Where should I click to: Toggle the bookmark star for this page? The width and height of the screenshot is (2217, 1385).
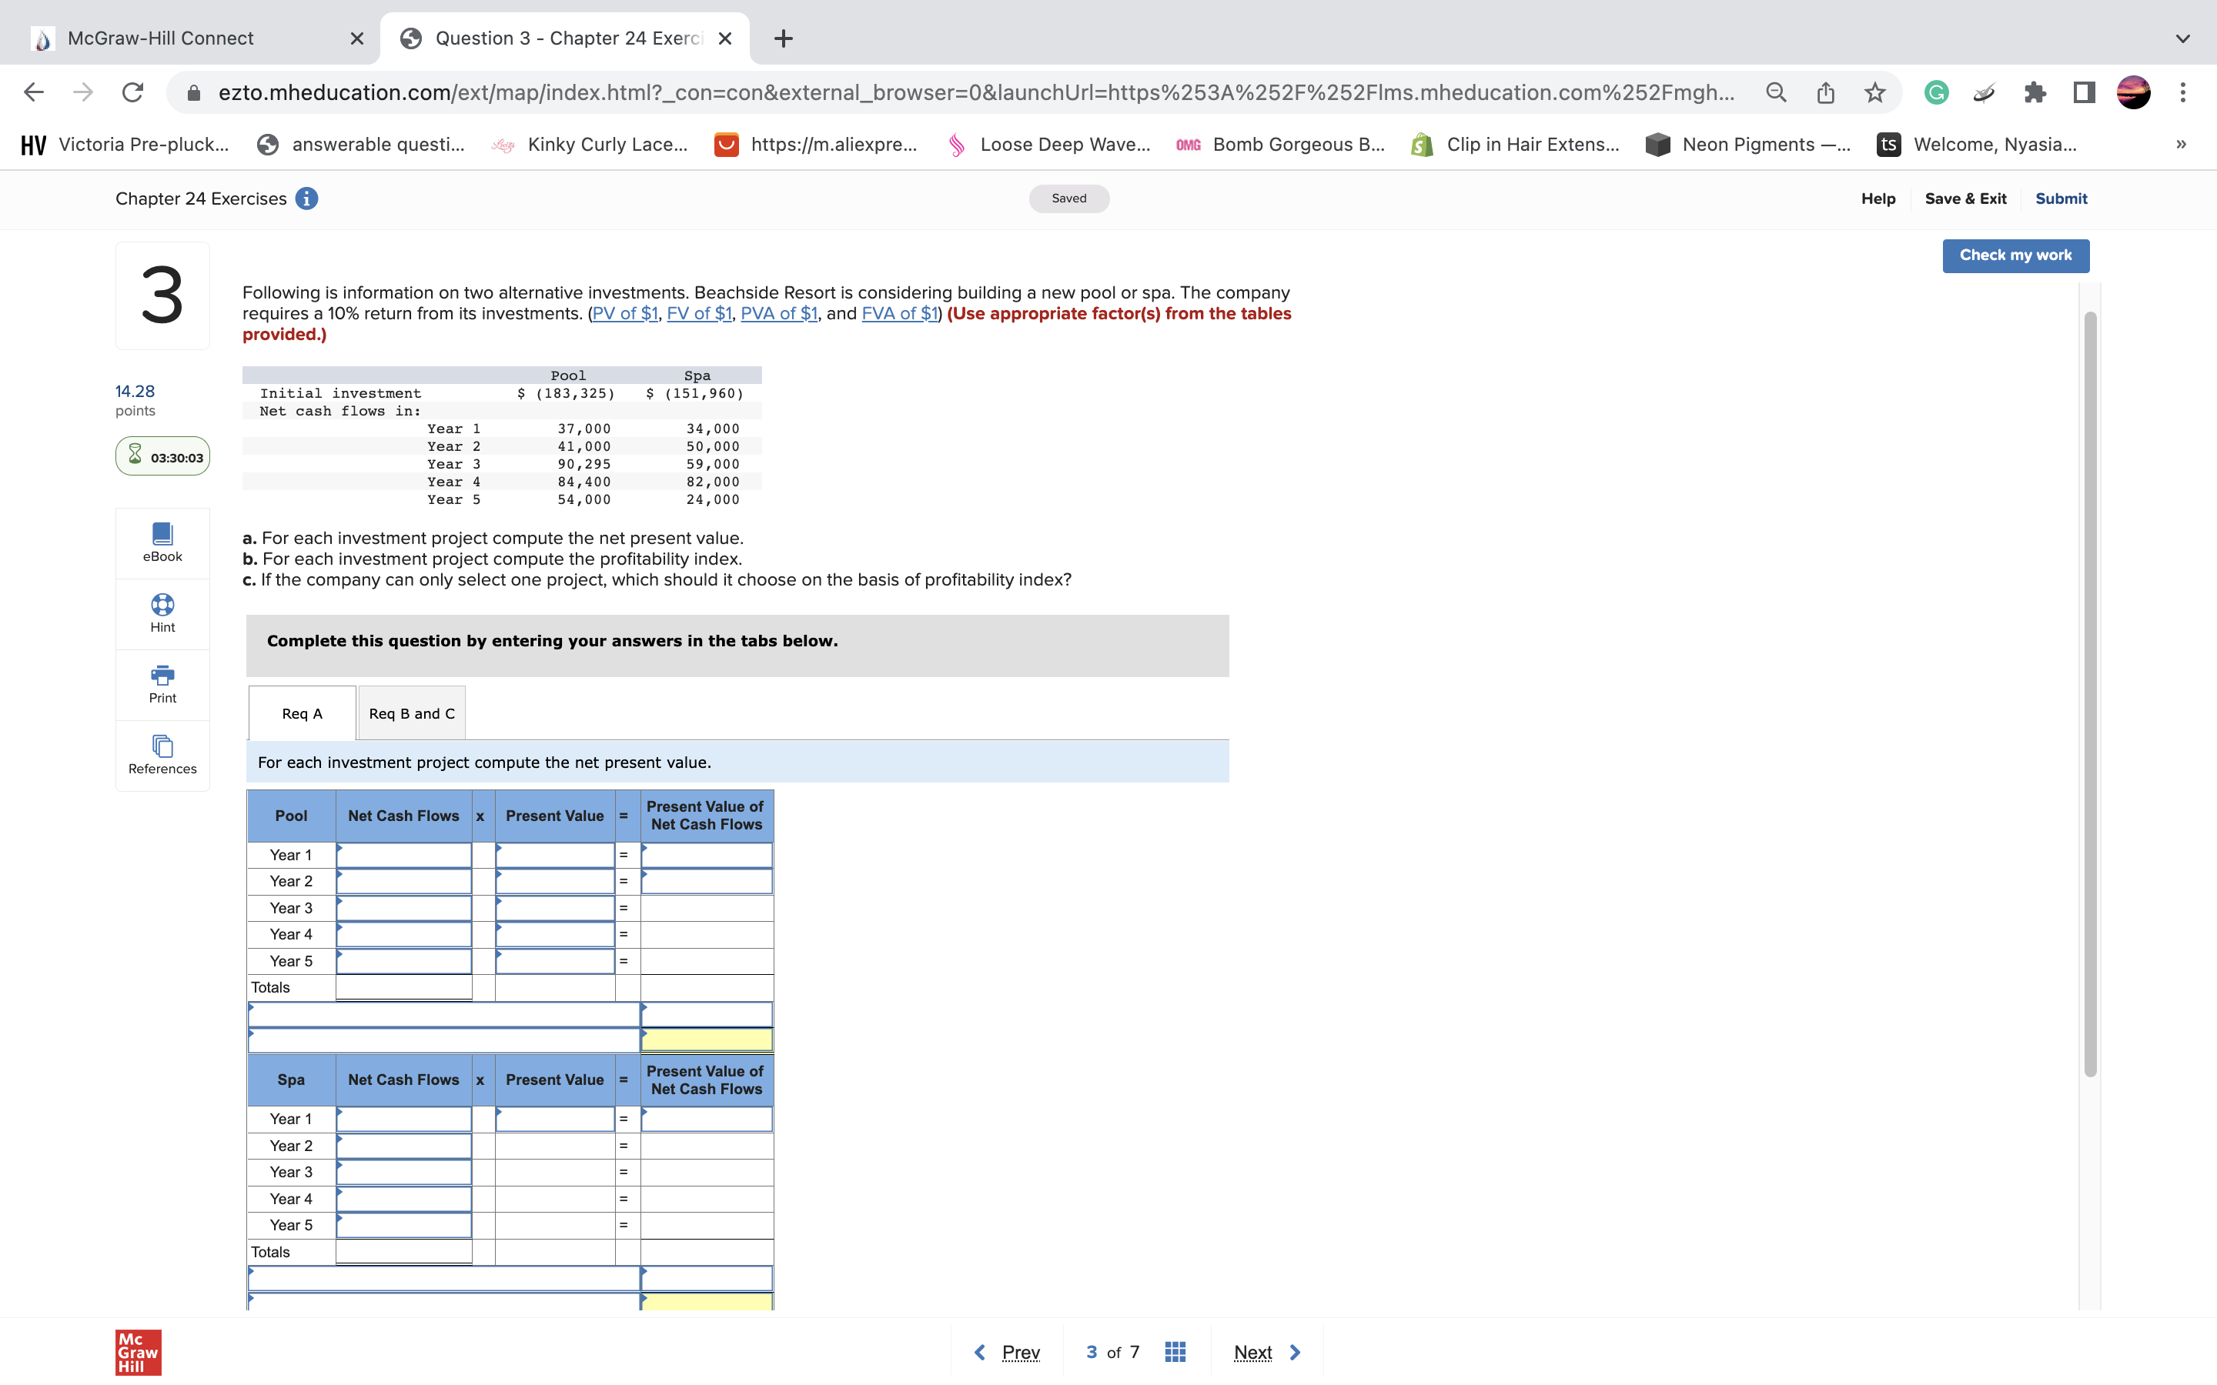[1873, 92]
